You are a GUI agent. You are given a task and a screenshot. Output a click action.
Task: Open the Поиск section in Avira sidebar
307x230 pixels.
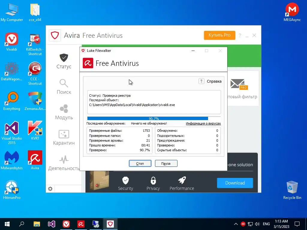click(64, 87)
